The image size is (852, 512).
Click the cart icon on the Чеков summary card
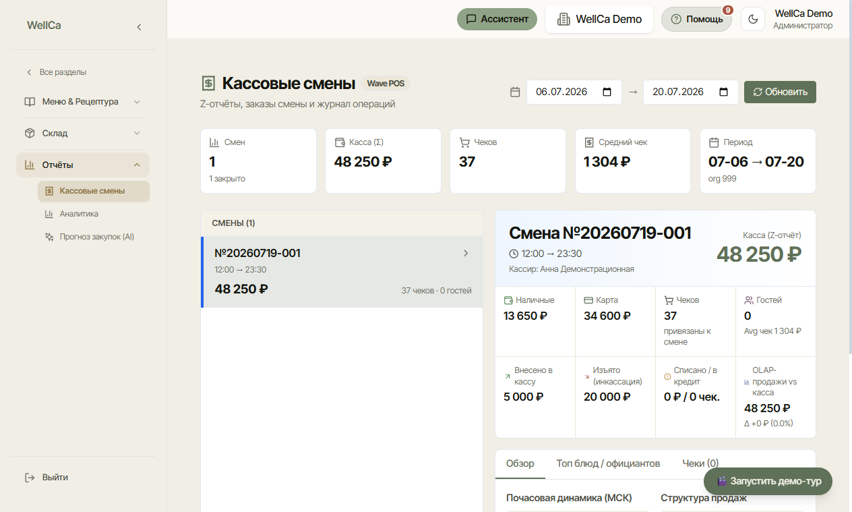pyautogui.click(x=464, y=142)
